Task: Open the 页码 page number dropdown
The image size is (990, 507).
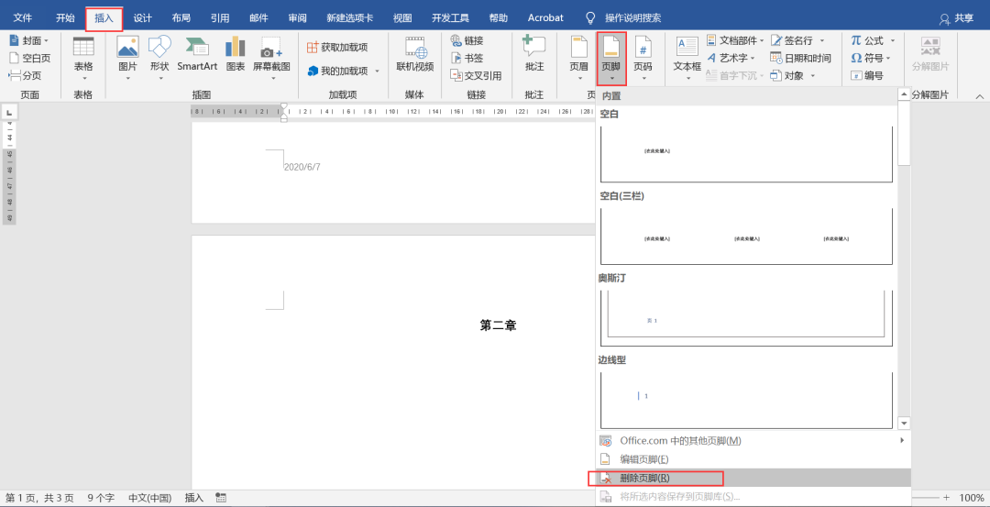Action: (643, 57)
